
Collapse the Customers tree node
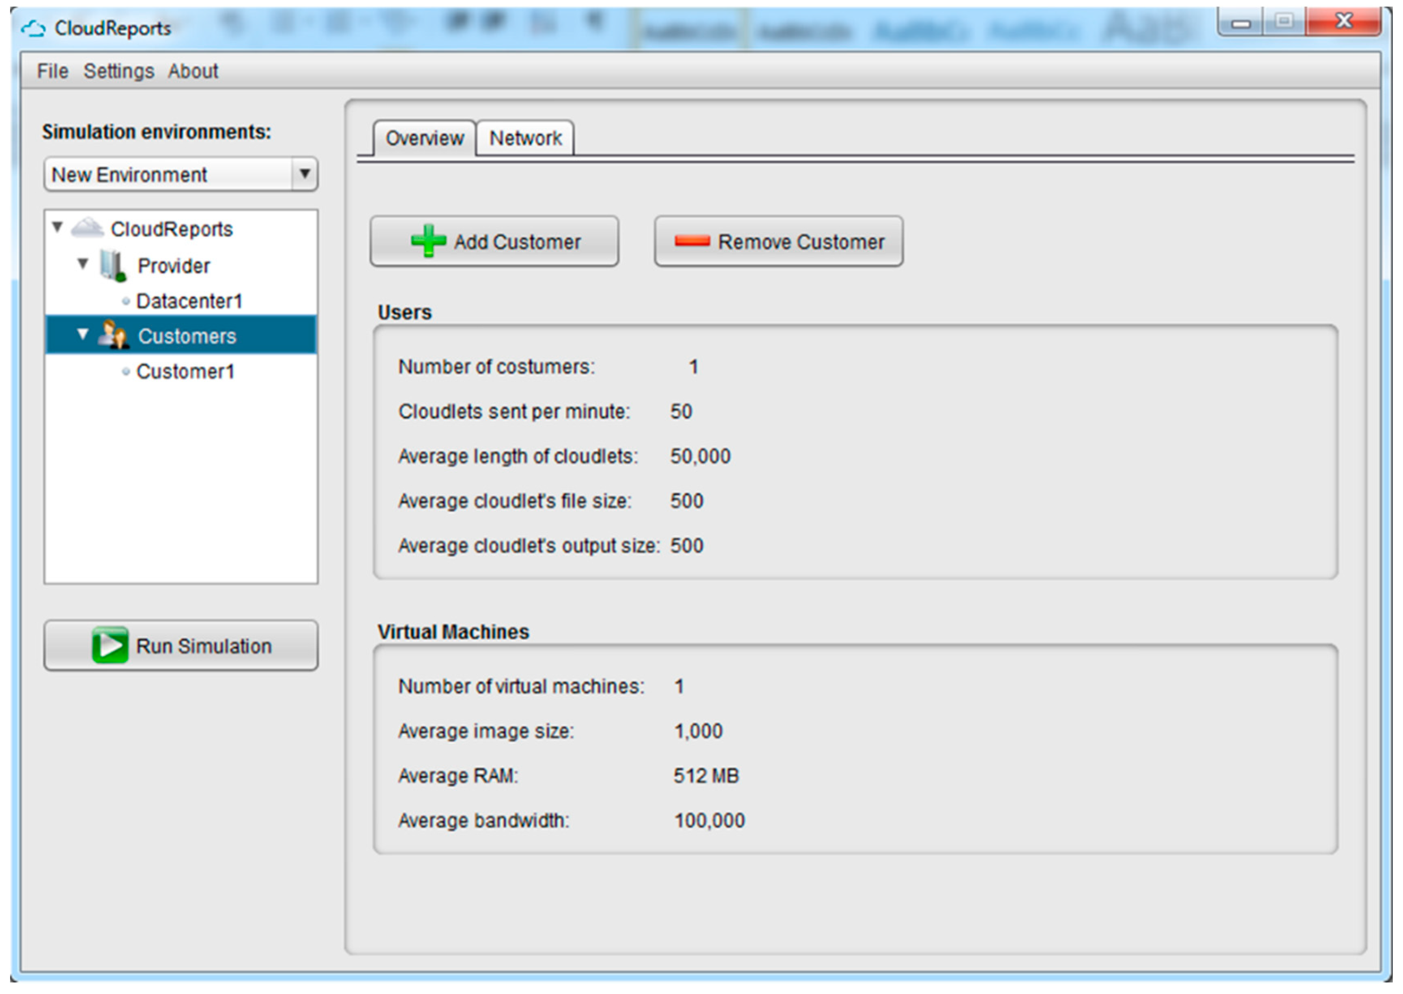(x=83, y=334)
